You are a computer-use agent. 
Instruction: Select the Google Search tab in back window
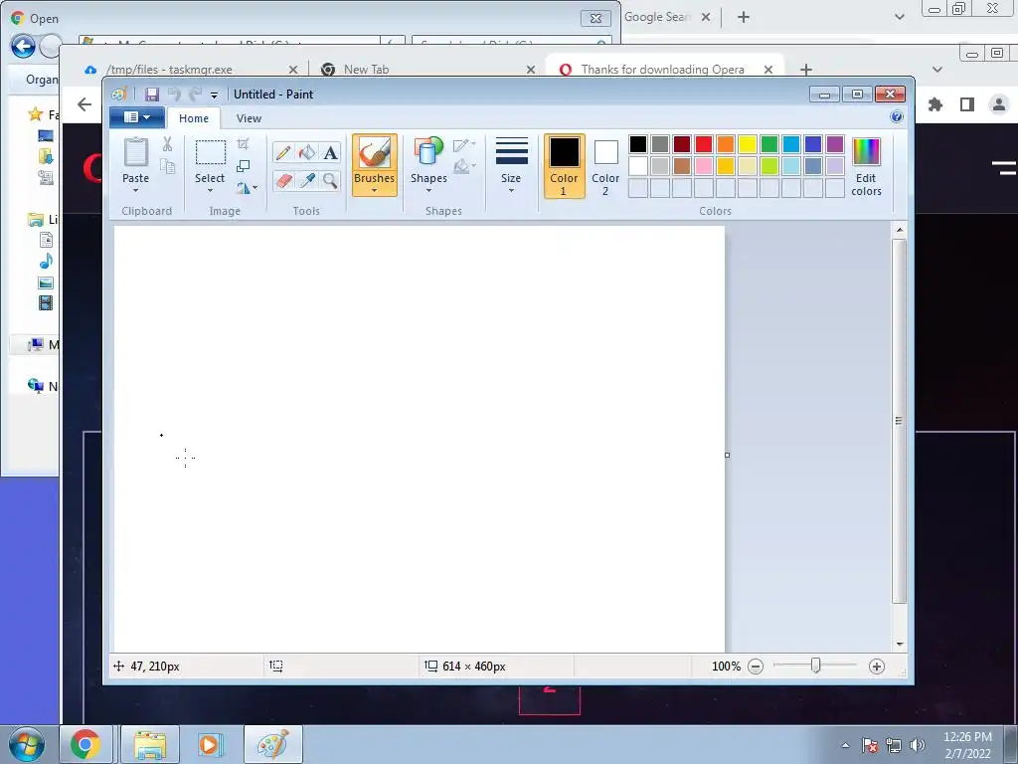pos(656,17)
